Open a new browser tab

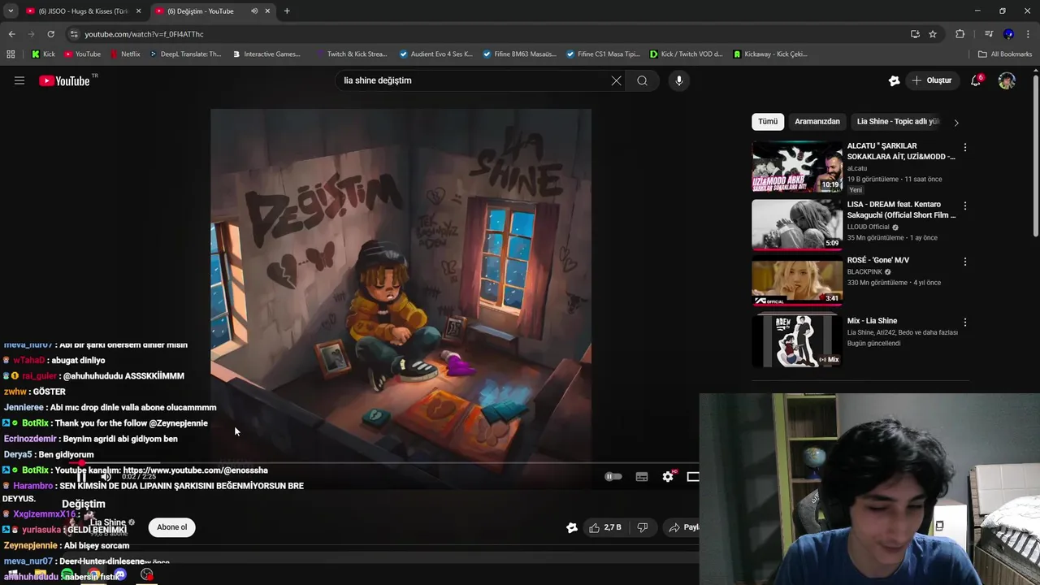pos(287,11)
